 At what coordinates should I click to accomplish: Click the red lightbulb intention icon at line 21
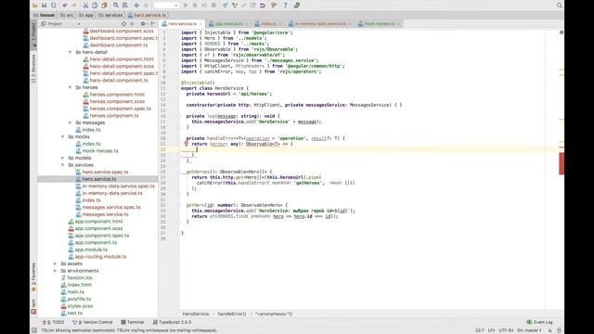point(186,144)
